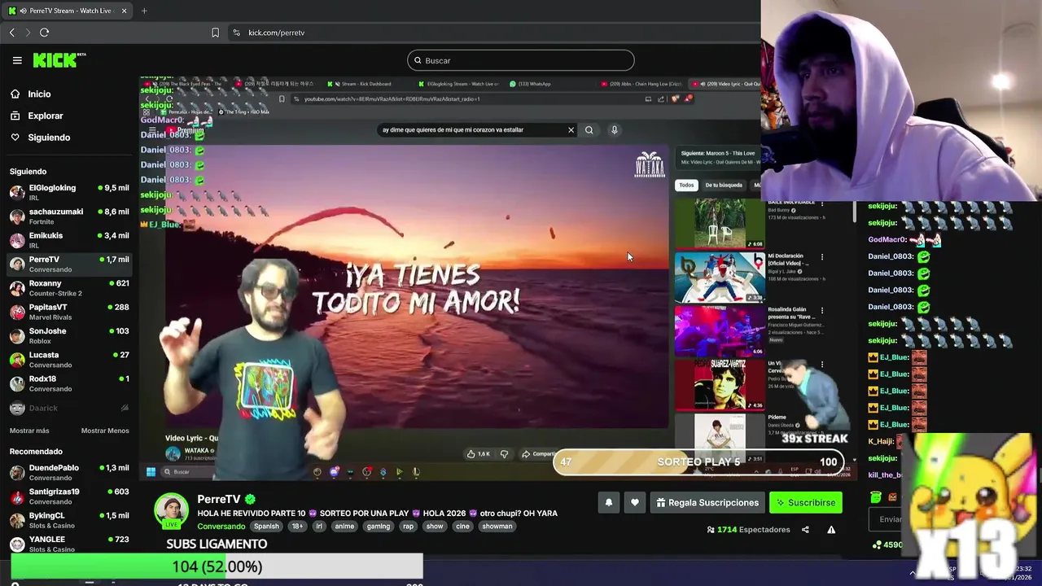
Task: Open YANGLEE recommended channel
Action: click(69, 544)
